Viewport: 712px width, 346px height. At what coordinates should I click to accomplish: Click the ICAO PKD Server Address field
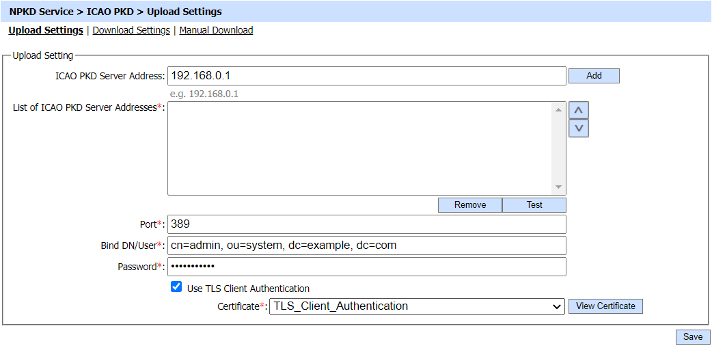click(x=366, y=76)
